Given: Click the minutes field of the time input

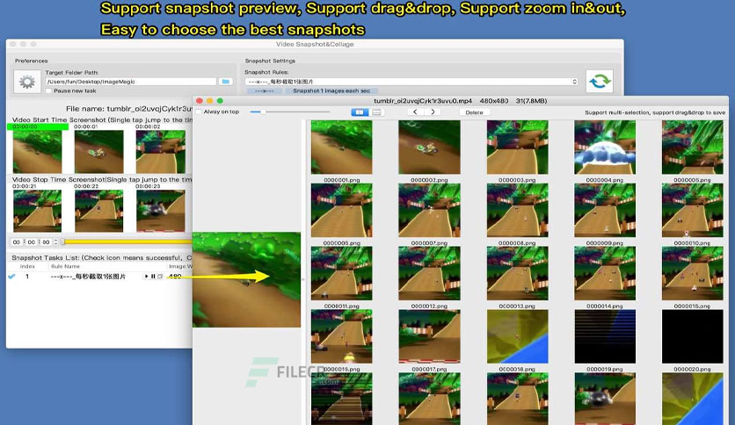Looking at the screenshot, I should [x=32, y=242].
